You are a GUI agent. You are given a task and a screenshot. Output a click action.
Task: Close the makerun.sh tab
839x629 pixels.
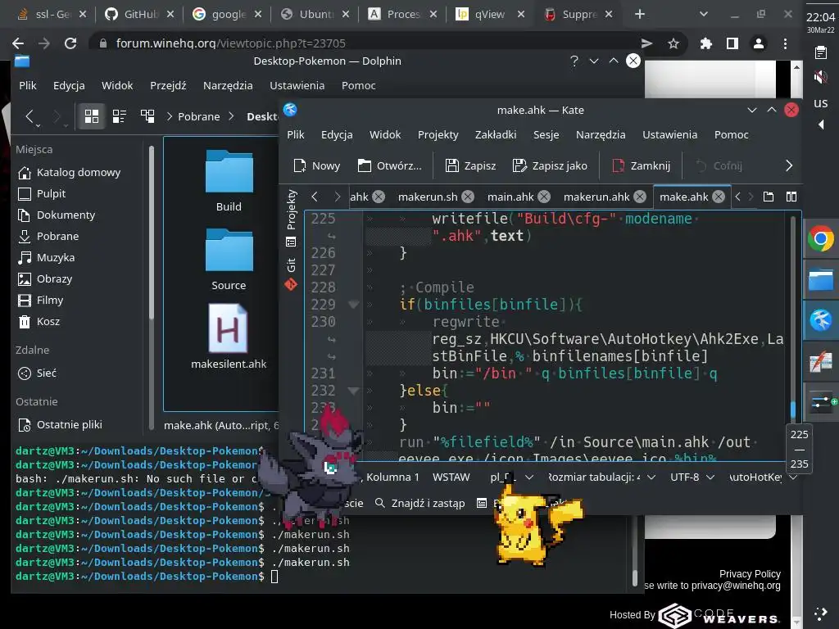468,197
